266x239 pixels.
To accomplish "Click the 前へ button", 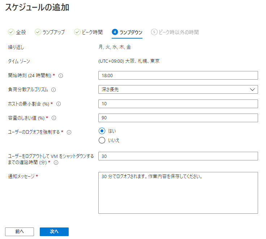I will [20, 231].
